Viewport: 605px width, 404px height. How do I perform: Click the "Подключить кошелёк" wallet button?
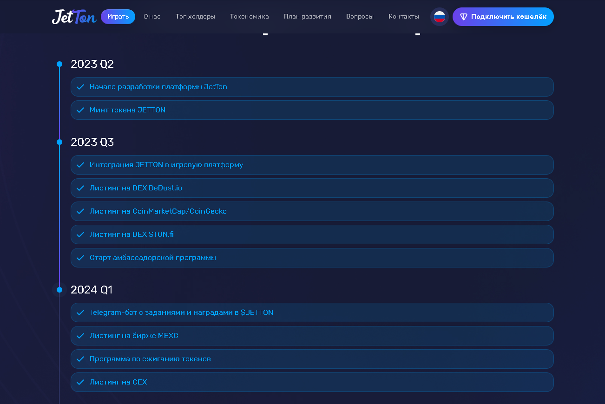pyautogui.click(x=503, y=17)
